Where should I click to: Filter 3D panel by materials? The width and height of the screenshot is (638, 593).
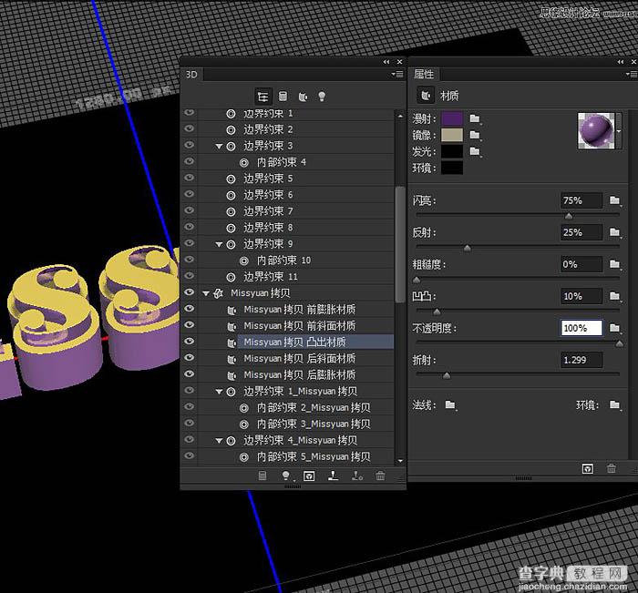coord(303,97)
